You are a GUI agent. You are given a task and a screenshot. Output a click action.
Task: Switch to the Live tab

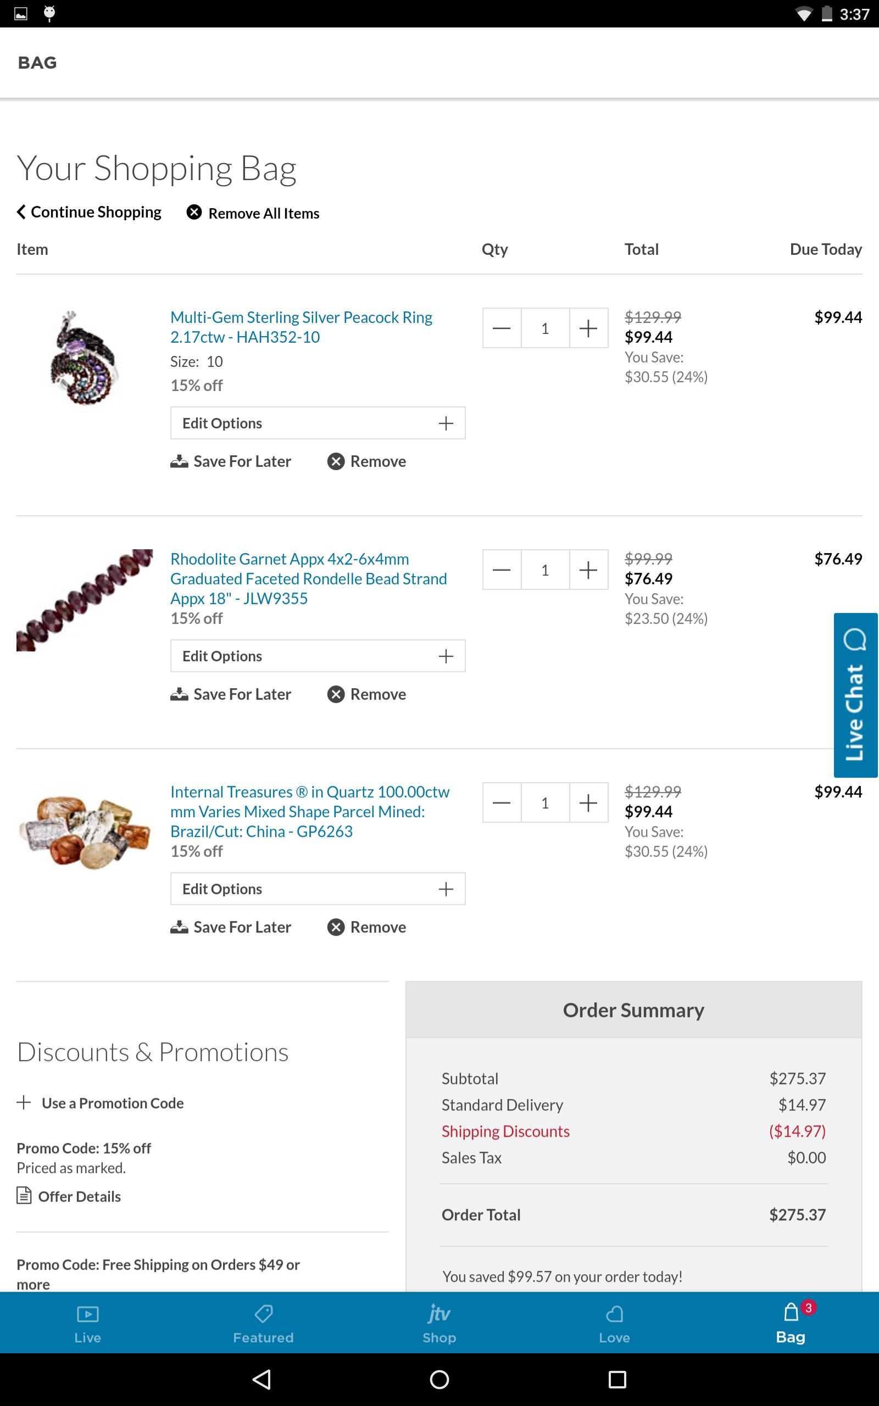(88, 1323)
